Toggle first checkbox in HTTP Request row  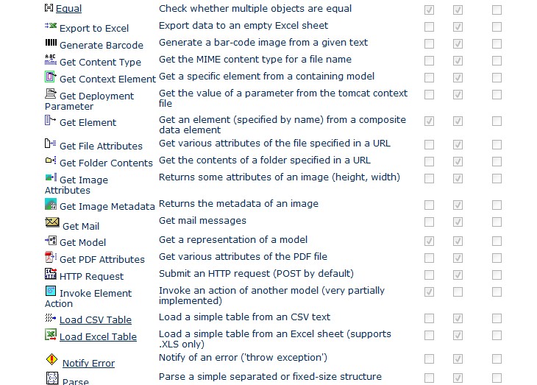click(429, 275)
